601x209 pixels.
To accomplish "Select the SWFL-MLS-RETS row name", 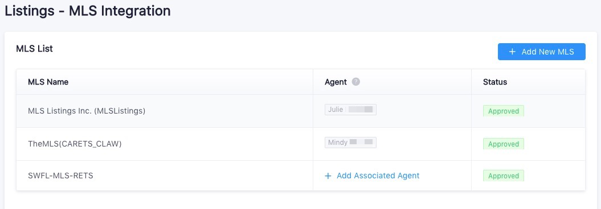I will click(60, 175).
